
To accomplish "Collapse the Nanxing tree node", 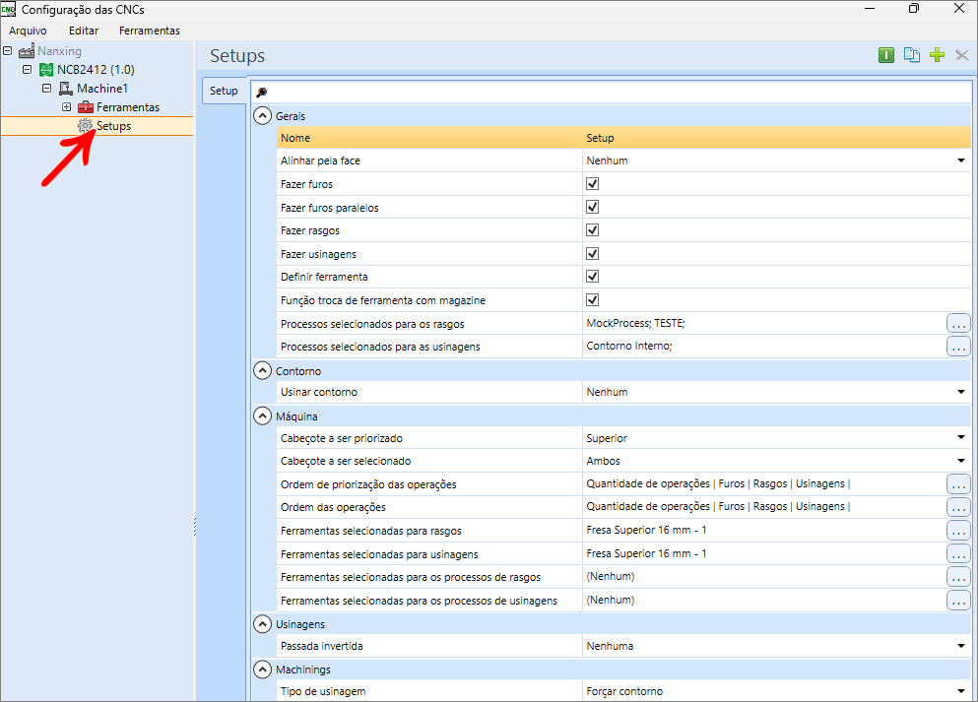I will tap(8, 50).
